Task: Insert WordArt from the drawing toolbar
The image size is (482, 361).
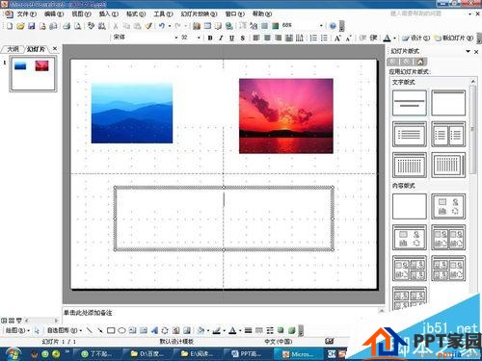Action: pos(154,330)
